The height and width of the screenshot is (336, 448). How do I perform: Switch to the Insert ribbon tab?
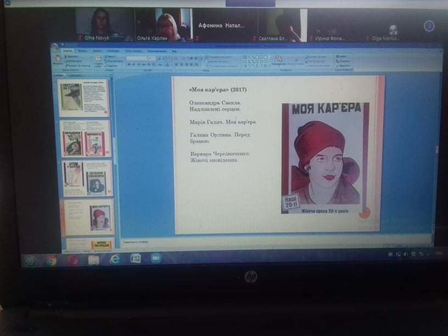click(x=82, y=51)
